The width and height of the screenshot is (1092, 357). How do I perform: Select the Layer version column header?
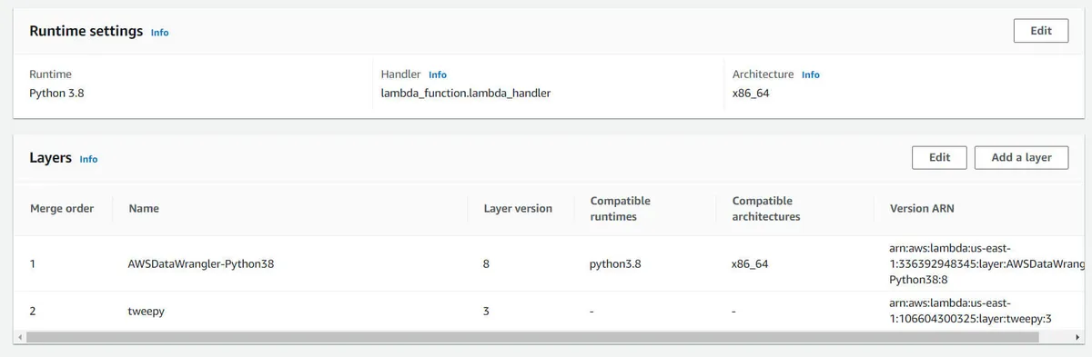coord(518,208)
